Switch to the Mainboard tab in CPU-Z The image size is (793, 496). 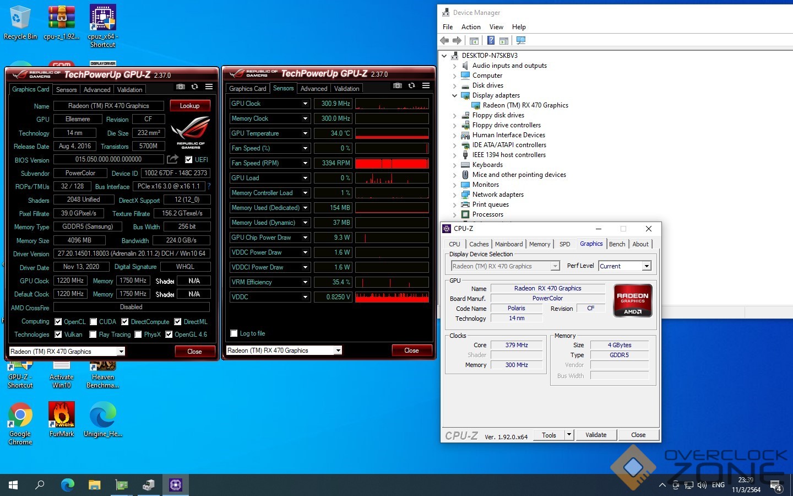(508, 244)
